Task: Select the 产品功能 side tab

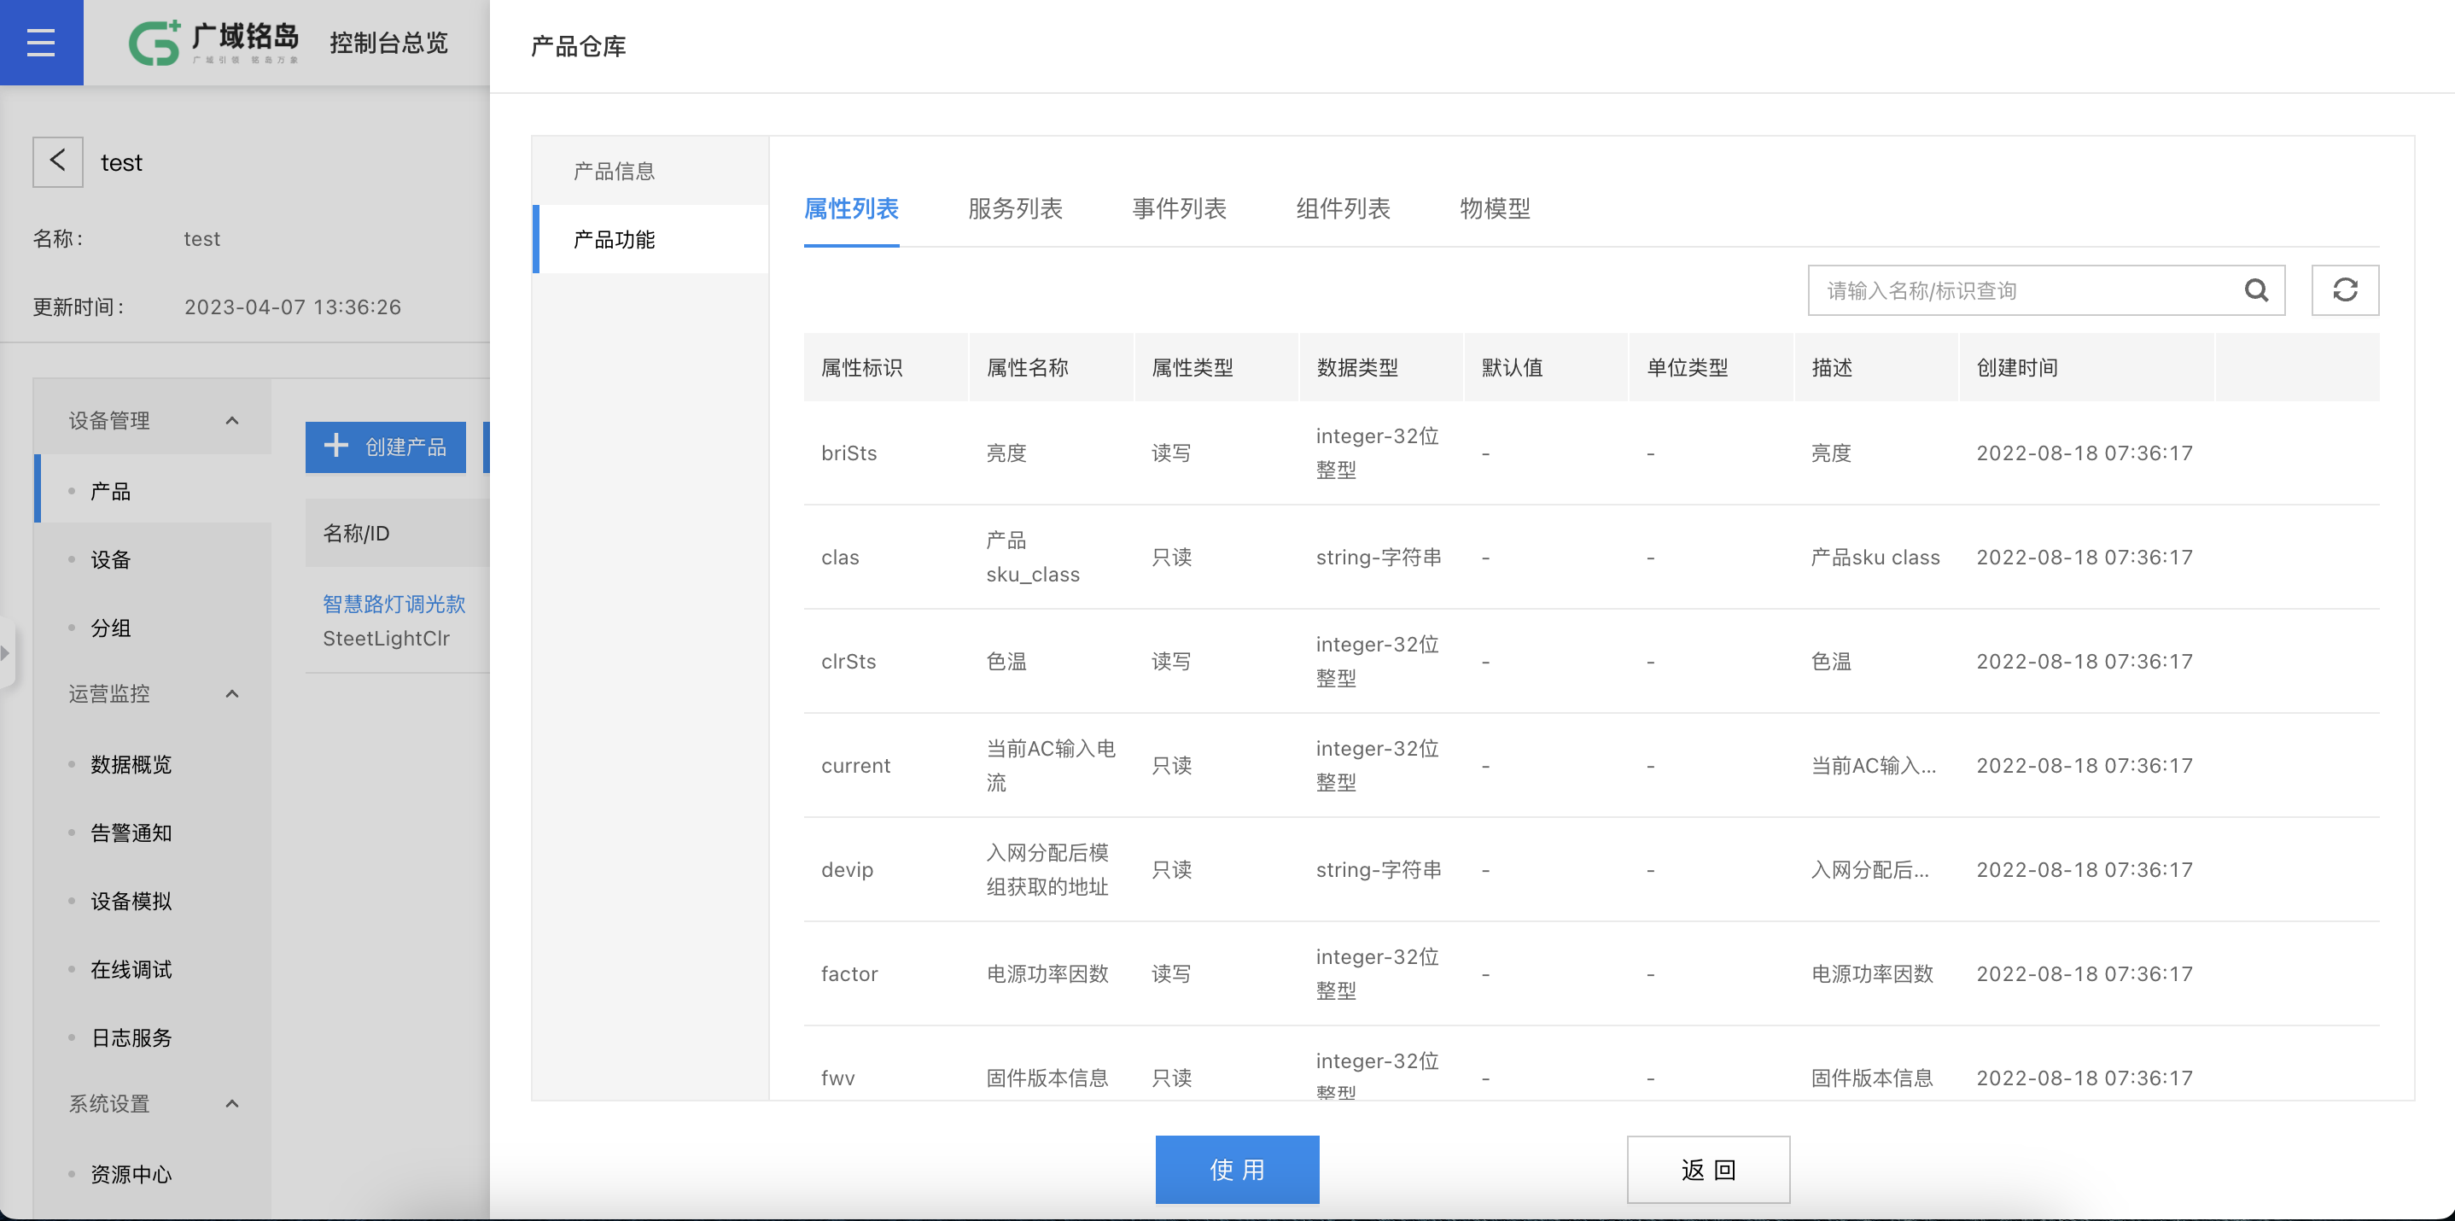Action: (x=651, y=239)
